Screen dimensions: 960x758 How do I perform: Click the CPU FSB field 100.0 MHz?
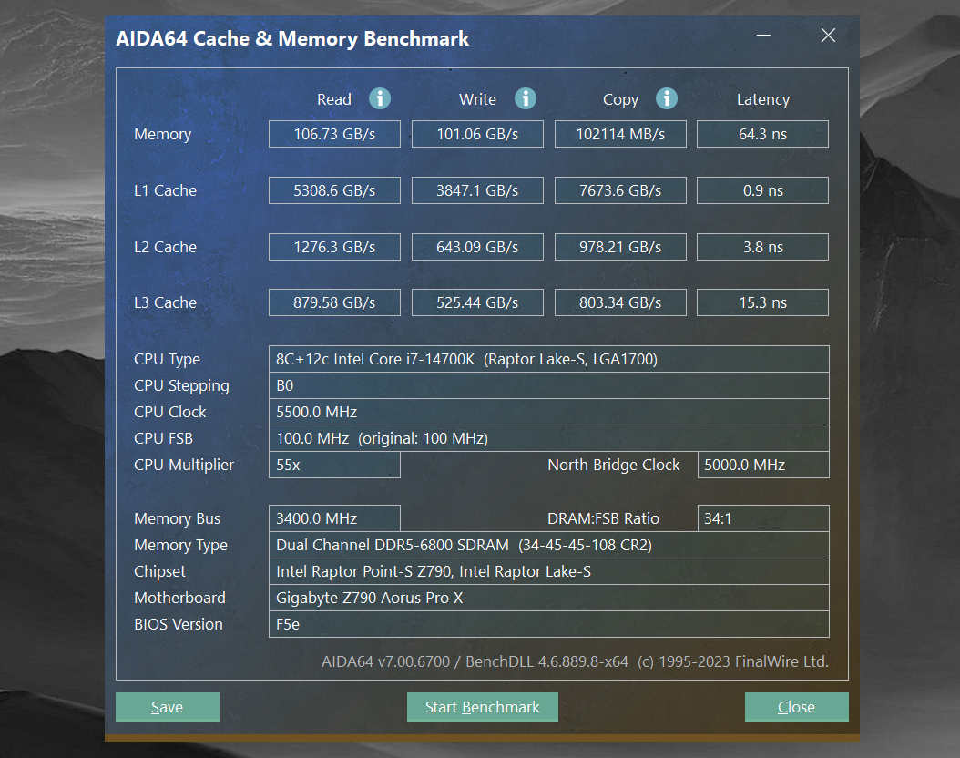tap(548, 438)
